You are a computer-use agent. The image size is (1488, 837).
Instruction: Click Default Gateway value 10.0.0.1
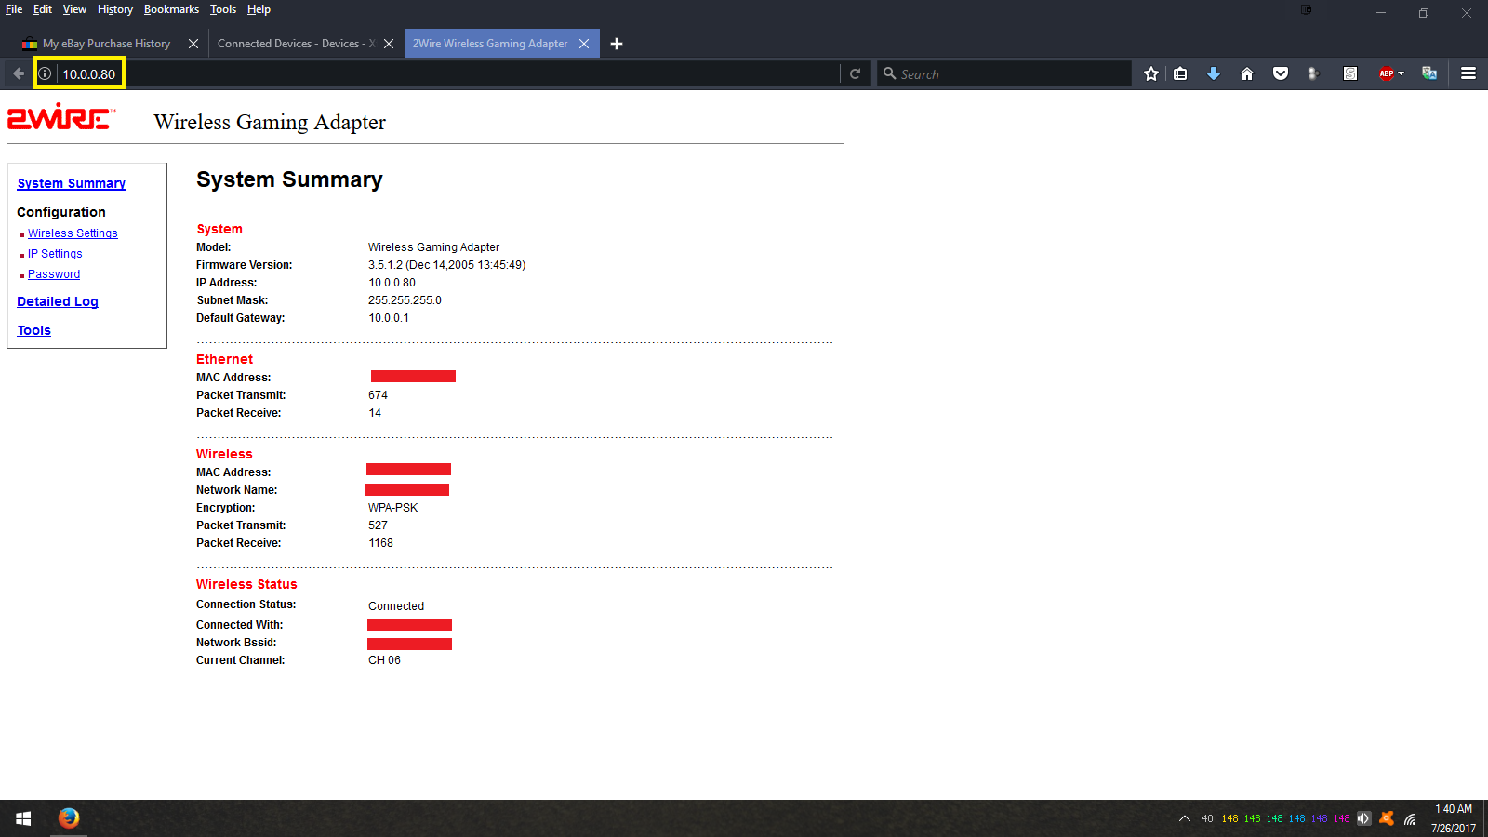pyautogui.click(x=389, y=318)
